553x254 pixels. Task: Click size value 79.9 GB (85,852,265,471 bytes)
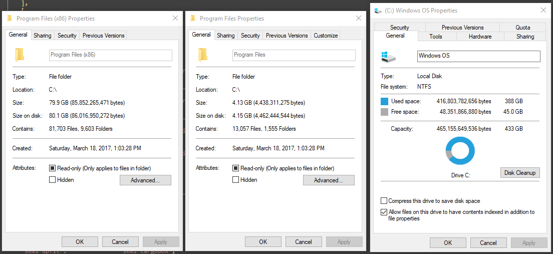(x=87, y=103)
